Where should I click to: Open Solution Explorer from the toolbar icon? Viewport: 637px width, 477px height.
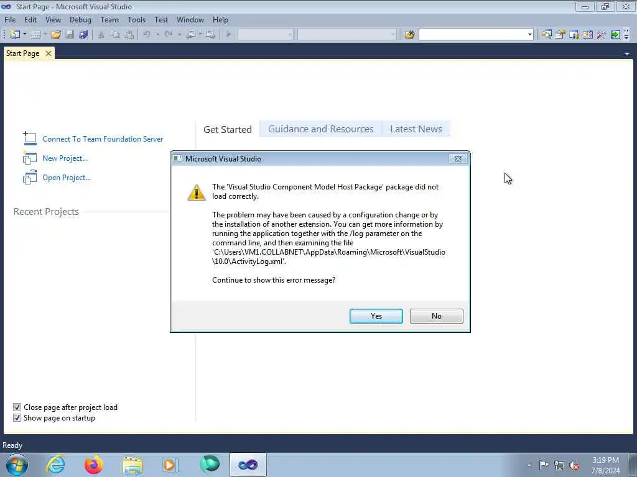tap(547, 35)
